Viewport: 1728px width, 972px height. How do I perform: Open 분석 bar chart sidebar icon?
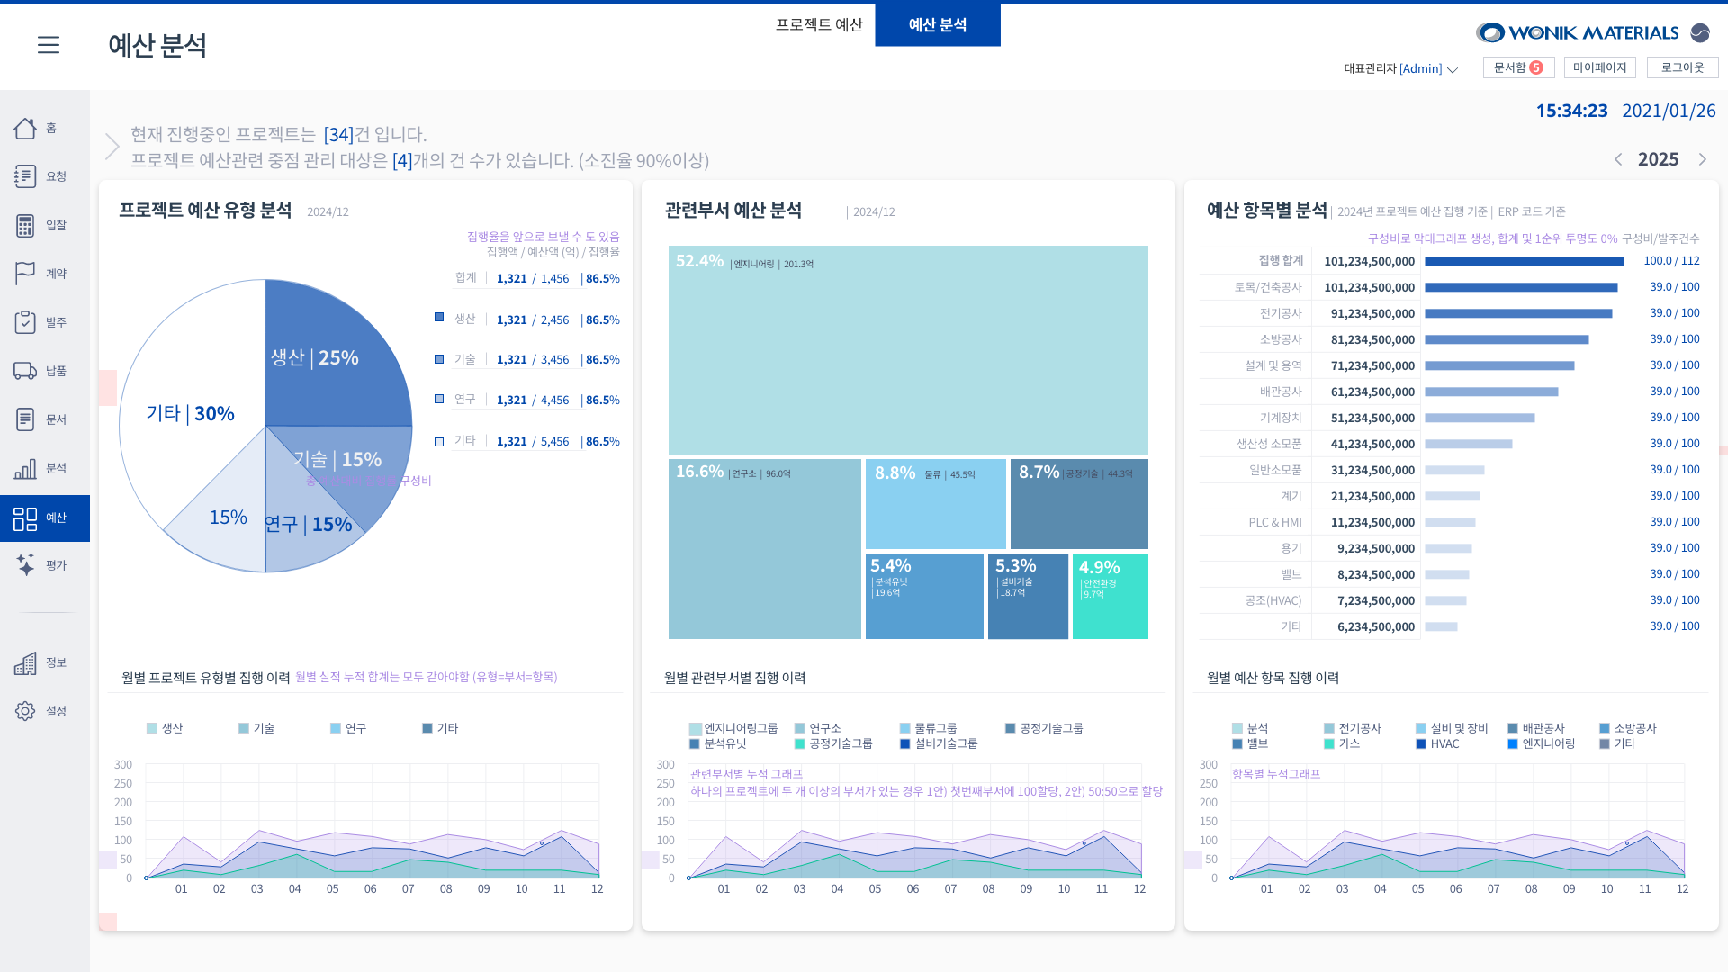coord(25,468)
